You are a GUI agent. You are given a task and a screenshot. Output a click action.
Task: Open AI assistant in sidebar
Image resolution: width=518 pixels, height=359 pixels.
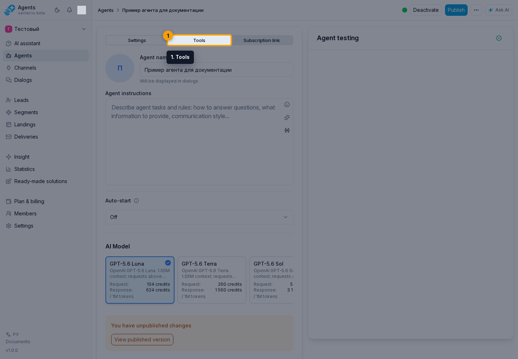coord(46,43)
